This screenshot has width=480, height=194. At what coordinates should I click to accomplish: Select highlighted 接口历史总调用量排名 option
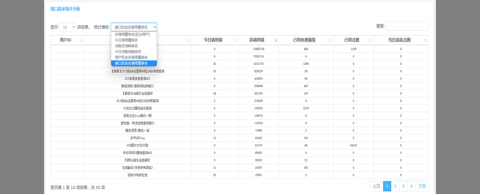click(x=131, y=63)
